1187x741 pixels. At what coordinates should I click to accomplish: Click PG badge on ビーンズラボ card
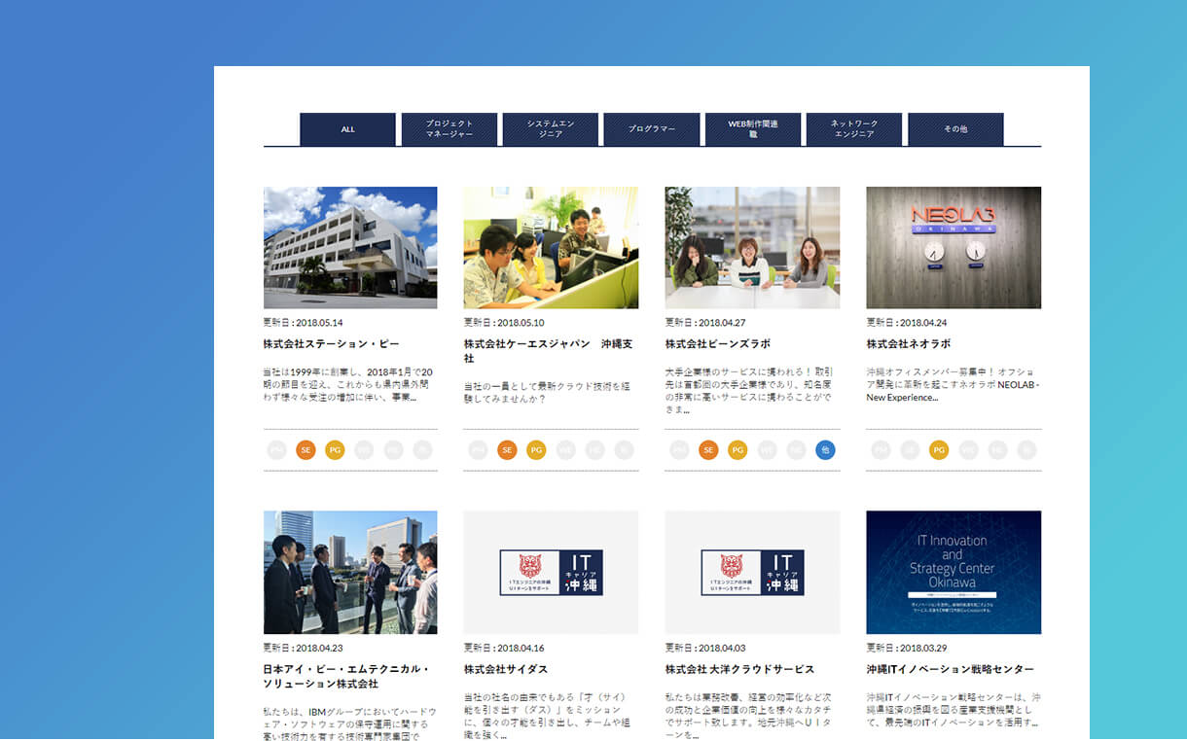tap(737, 450)
